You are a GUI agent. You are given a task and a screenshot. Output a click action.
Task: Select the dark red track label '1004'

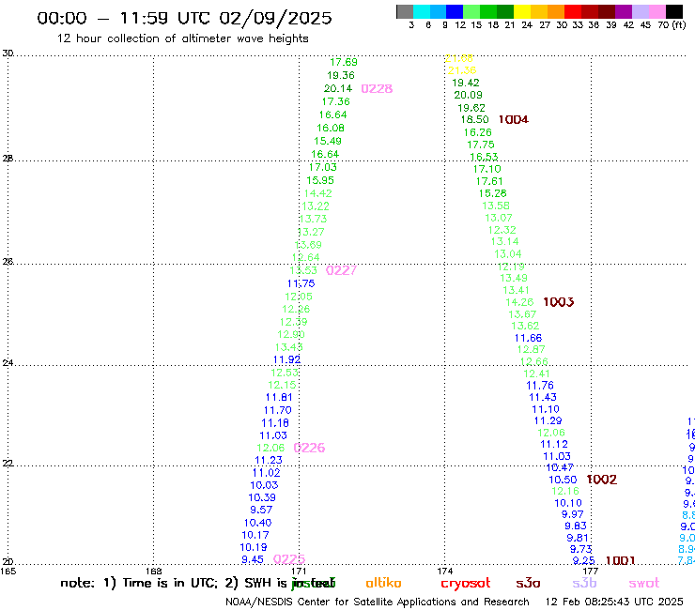(514, 119)
